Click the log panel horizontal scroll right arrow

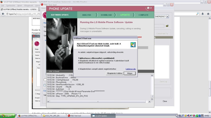(149, 101)
